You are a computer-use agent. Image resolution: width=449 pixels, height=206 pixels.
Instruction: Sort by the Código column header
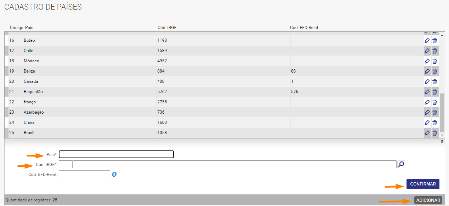(17, 28)
